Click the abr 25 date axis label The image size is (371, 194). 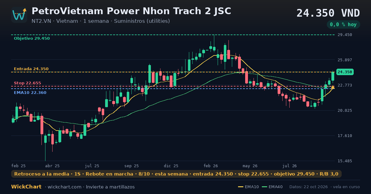pyautogui.click(x=53, y=166)
